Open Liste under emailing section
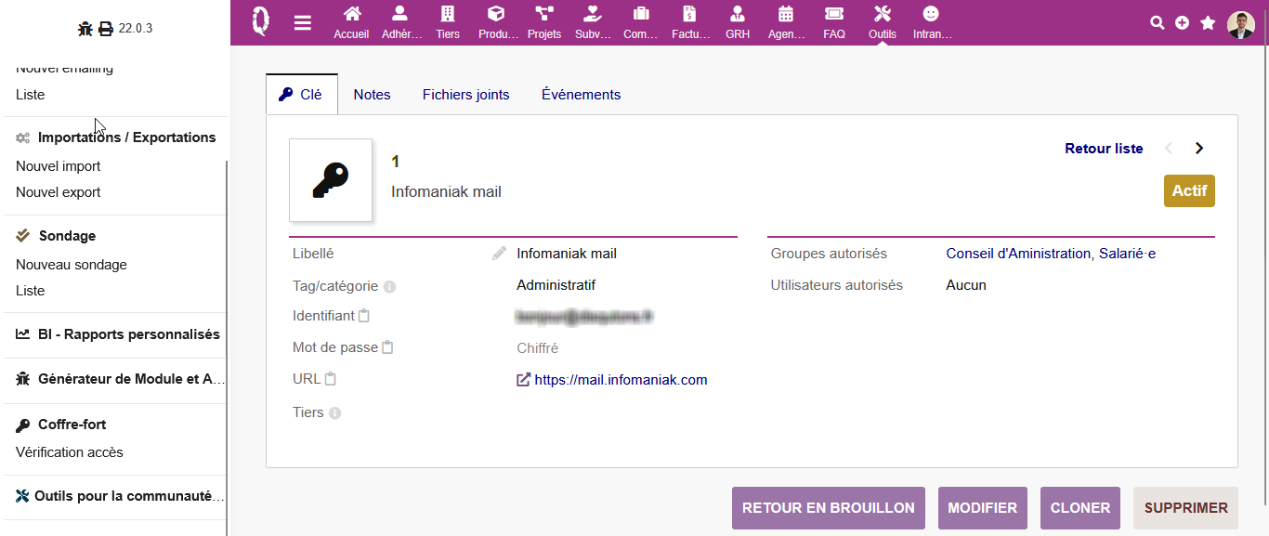This screenshot has height=536, width=1269. pos(31,95)
